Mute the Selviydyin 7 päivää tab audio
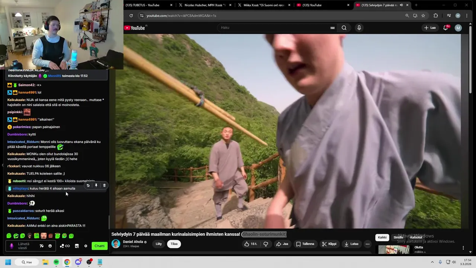This screenshot has width=476, height=268. [x=401, y=5]
